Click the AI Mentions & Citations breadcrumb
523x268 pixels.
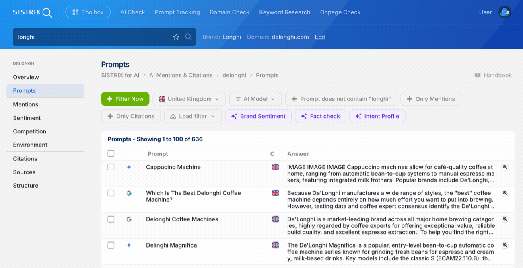(181, 75)
